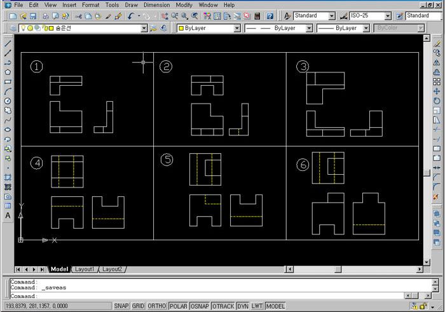Select the Array modify tool

[437, 82]
